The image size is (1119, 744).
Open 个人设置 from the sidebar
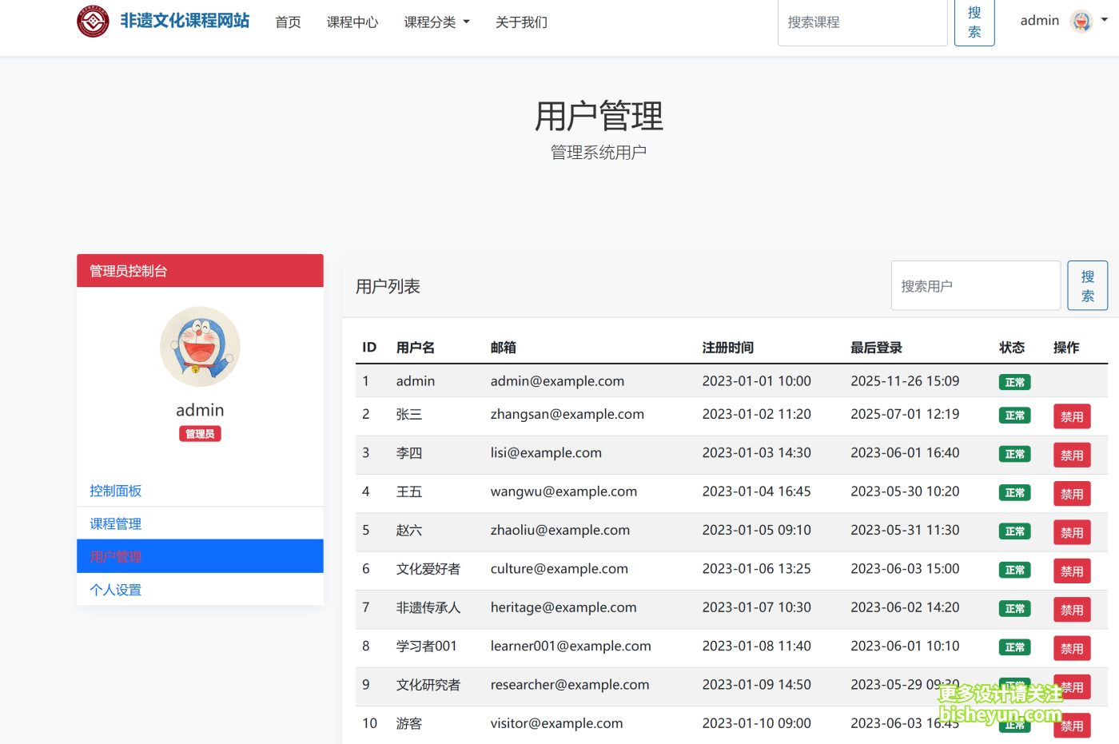[x=115, y=589]
